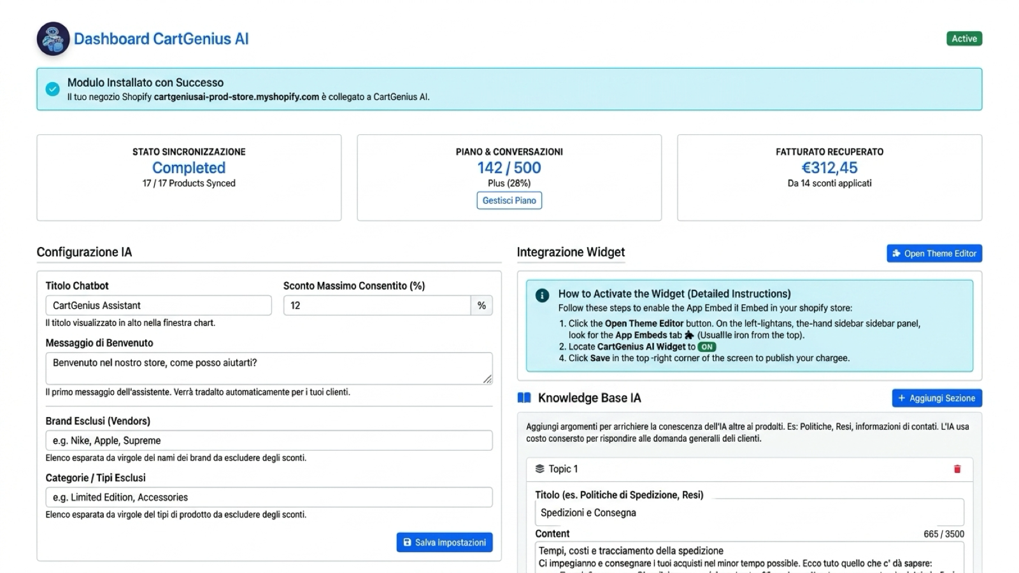
Task: Click the €312,45 recovered revenue value
Action: tap(829, 168)
